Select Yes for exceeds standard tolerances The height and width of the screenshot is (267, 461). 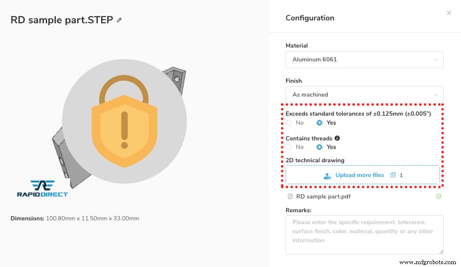(x=320, y=123)
